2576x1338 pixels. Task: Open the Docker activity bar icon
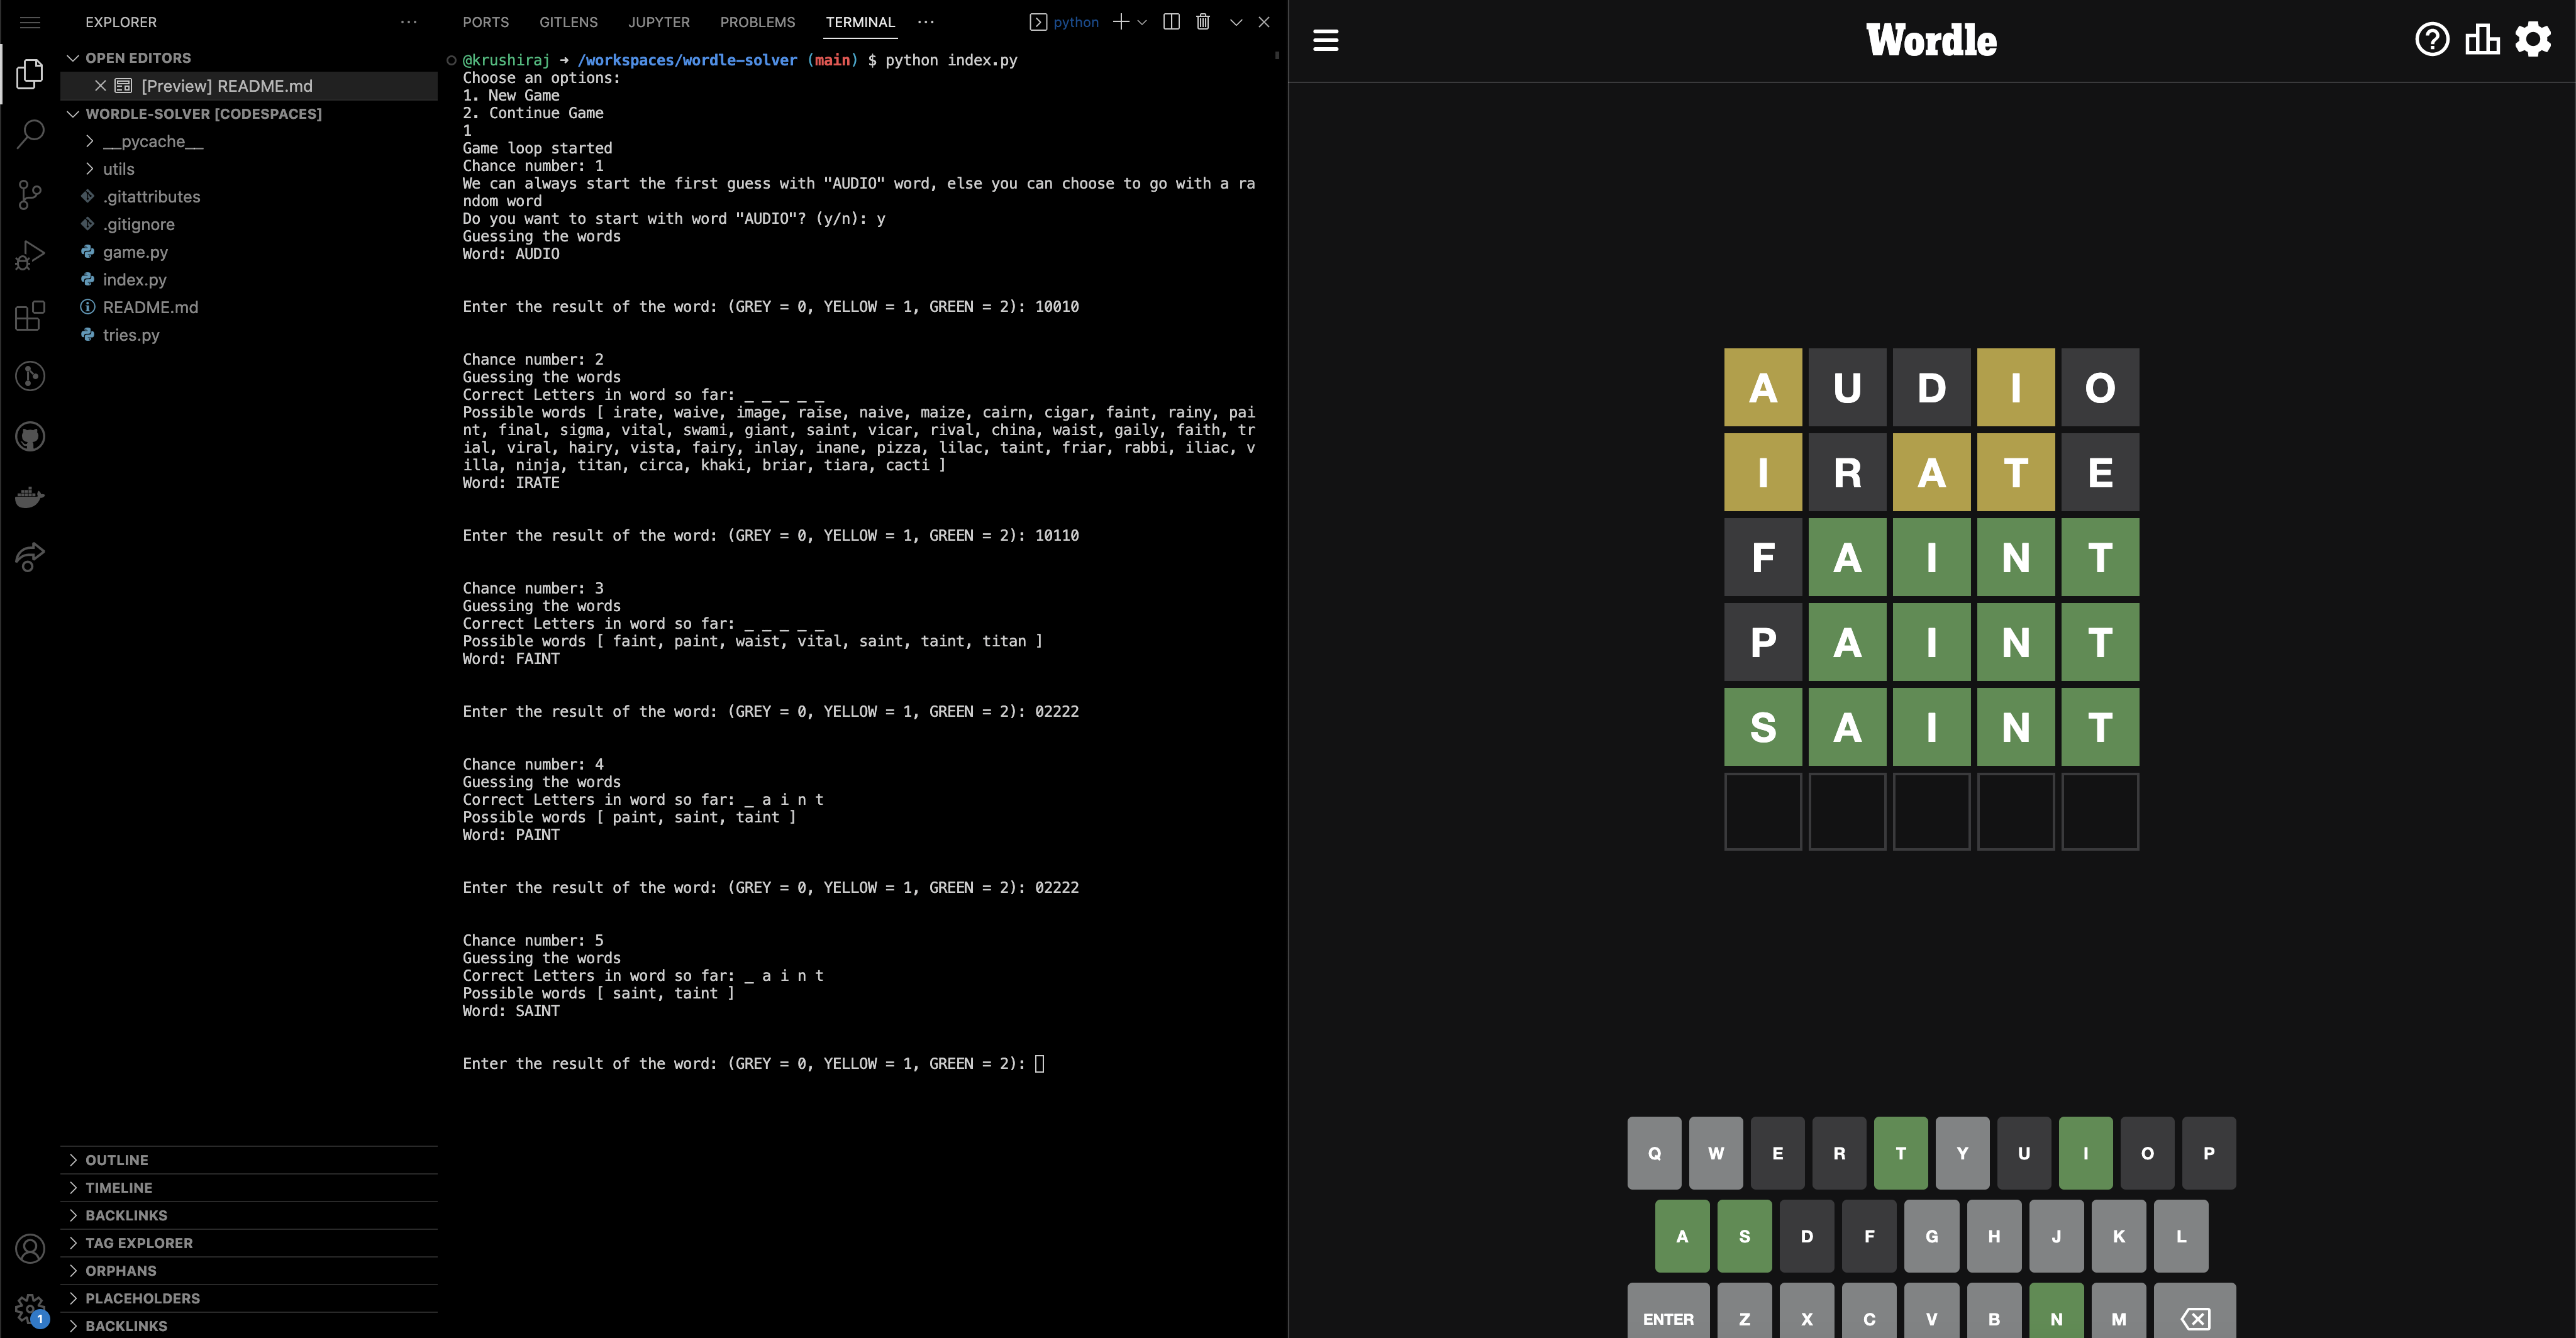coord(30,497)
